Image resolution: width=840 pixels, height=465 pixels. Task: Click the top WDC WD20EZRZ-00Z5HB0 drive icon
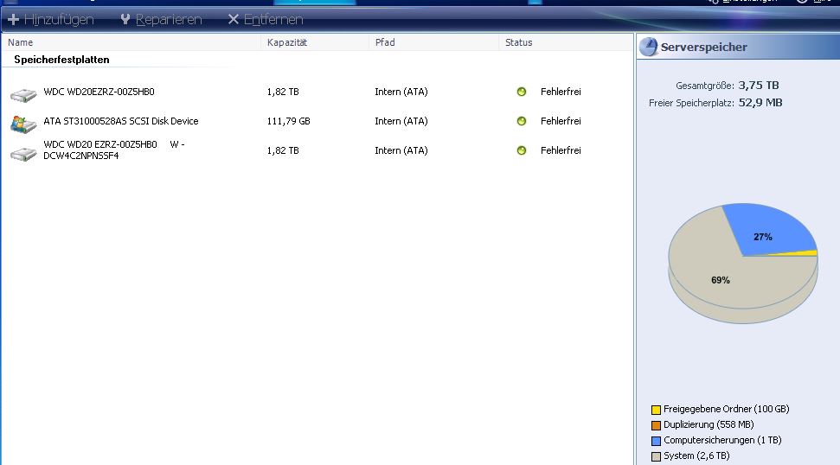click(x=22, y=93)
